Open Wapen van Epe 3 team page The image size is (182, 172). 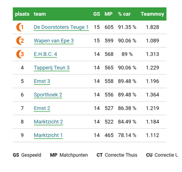click(54, 41)
